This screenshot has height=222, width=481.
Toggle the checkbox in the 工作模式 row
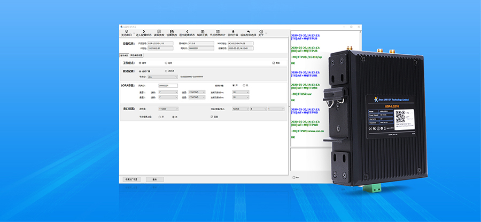pos(274,63)
